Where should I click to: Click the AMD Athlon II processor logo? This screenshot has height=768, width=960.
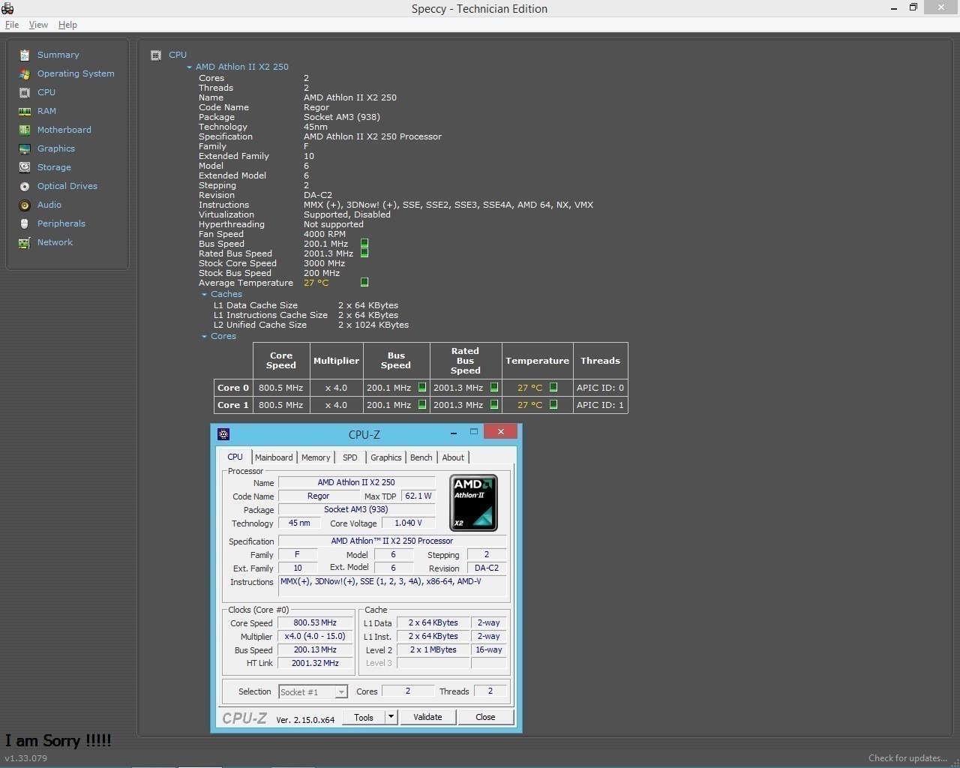click(x=473, y=502)
